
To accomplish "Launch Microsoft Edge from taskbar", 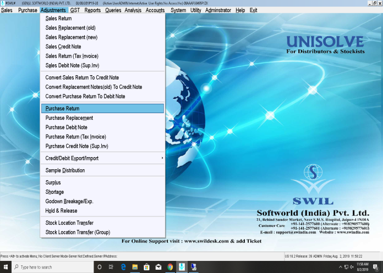I will click(x=123, y=267).
